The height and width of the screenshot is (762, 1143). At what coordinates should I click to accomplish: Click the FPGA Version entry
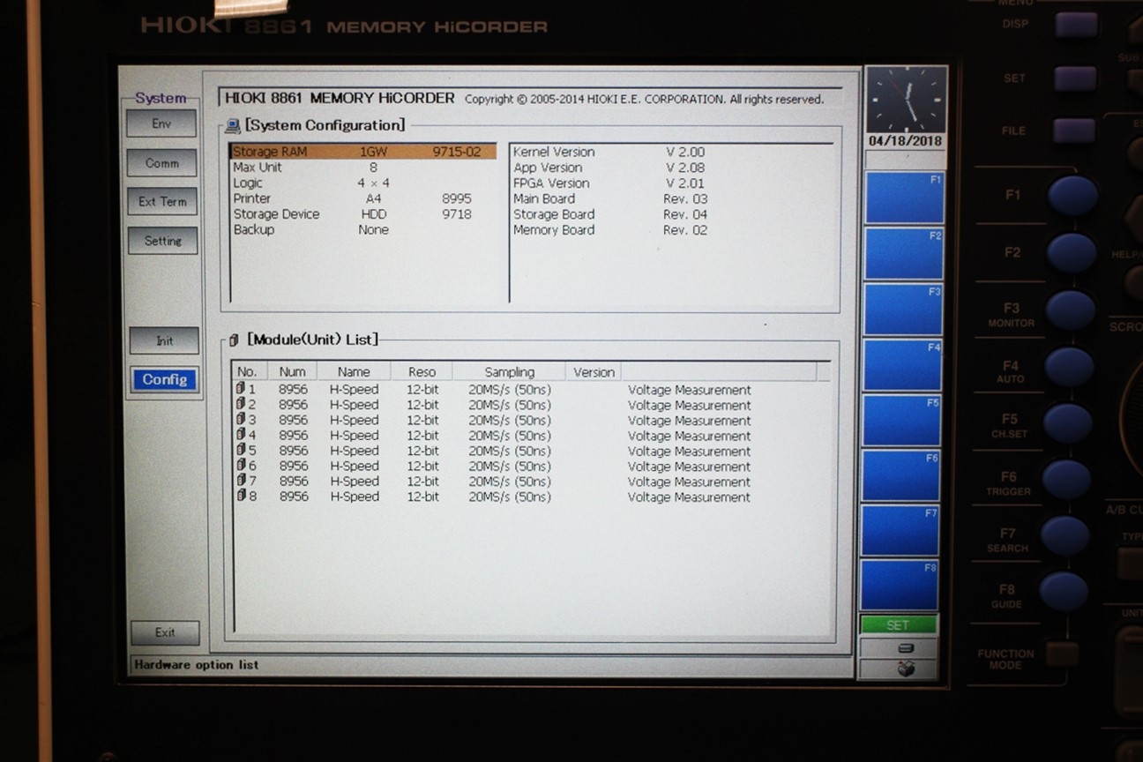[x=609, y=183]
